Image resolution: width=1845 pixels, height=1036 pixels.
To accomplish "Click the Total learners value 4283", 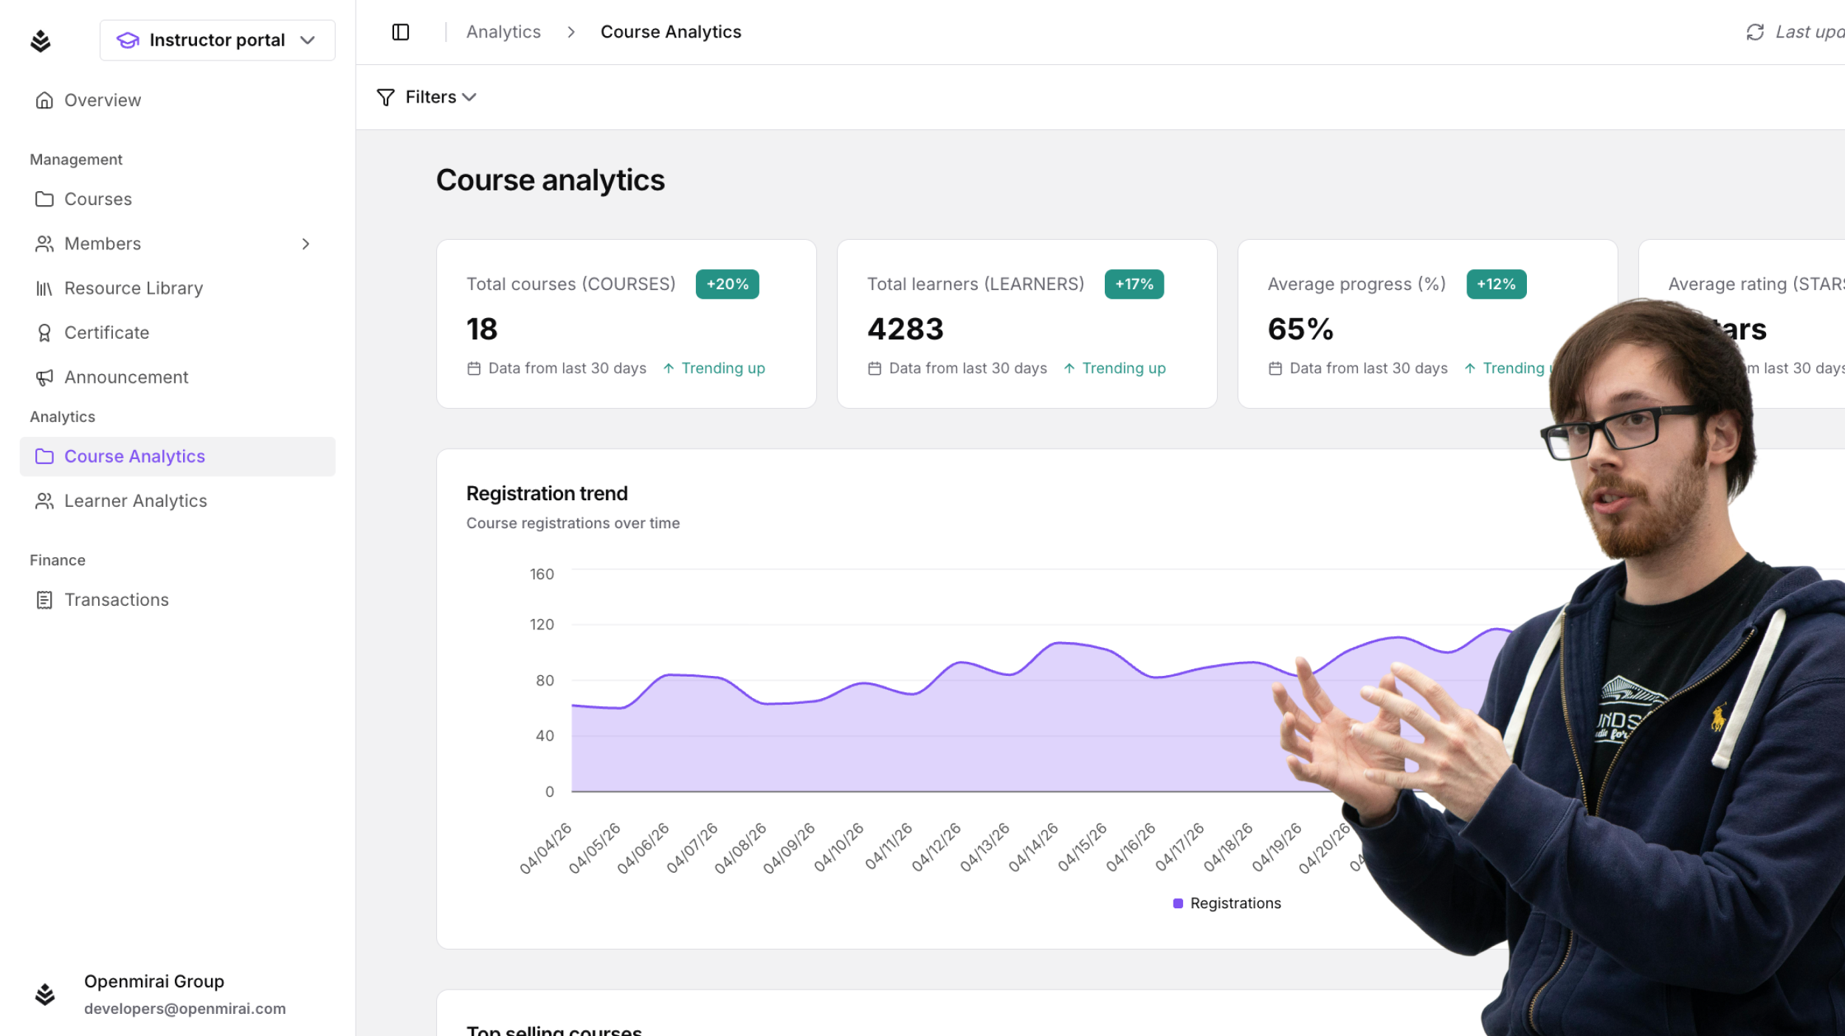I will (906, 329).
